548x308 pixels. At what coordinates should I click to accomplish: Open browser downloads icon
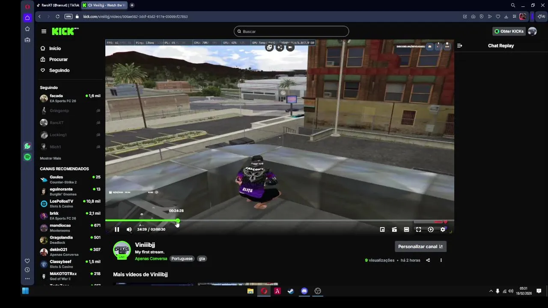[506, 17]
